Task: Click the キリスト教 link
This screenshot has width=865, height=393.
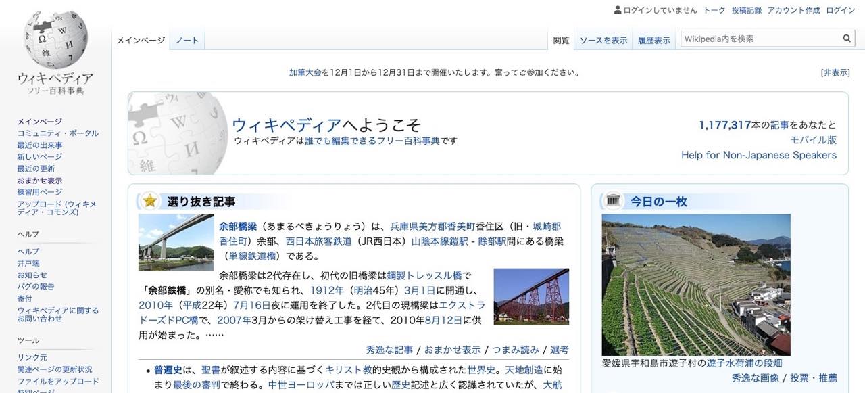Action: [349, 370]
